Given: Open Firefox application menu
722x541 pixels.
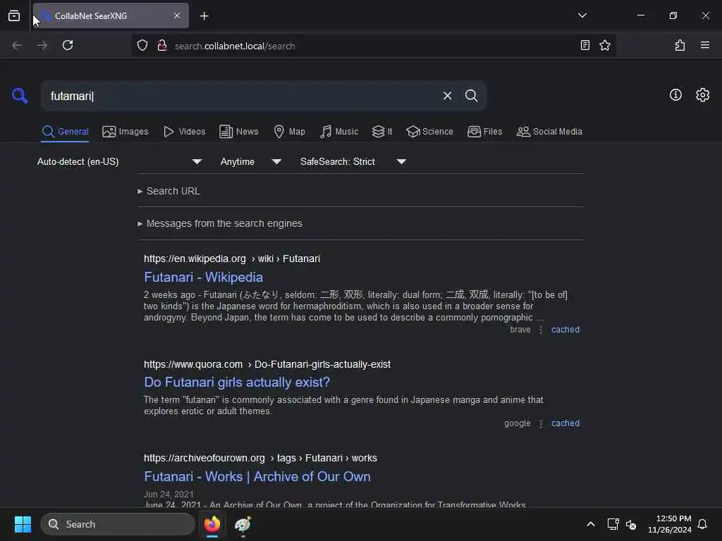Looking at the screenshot, I should (x=705, y=46).
